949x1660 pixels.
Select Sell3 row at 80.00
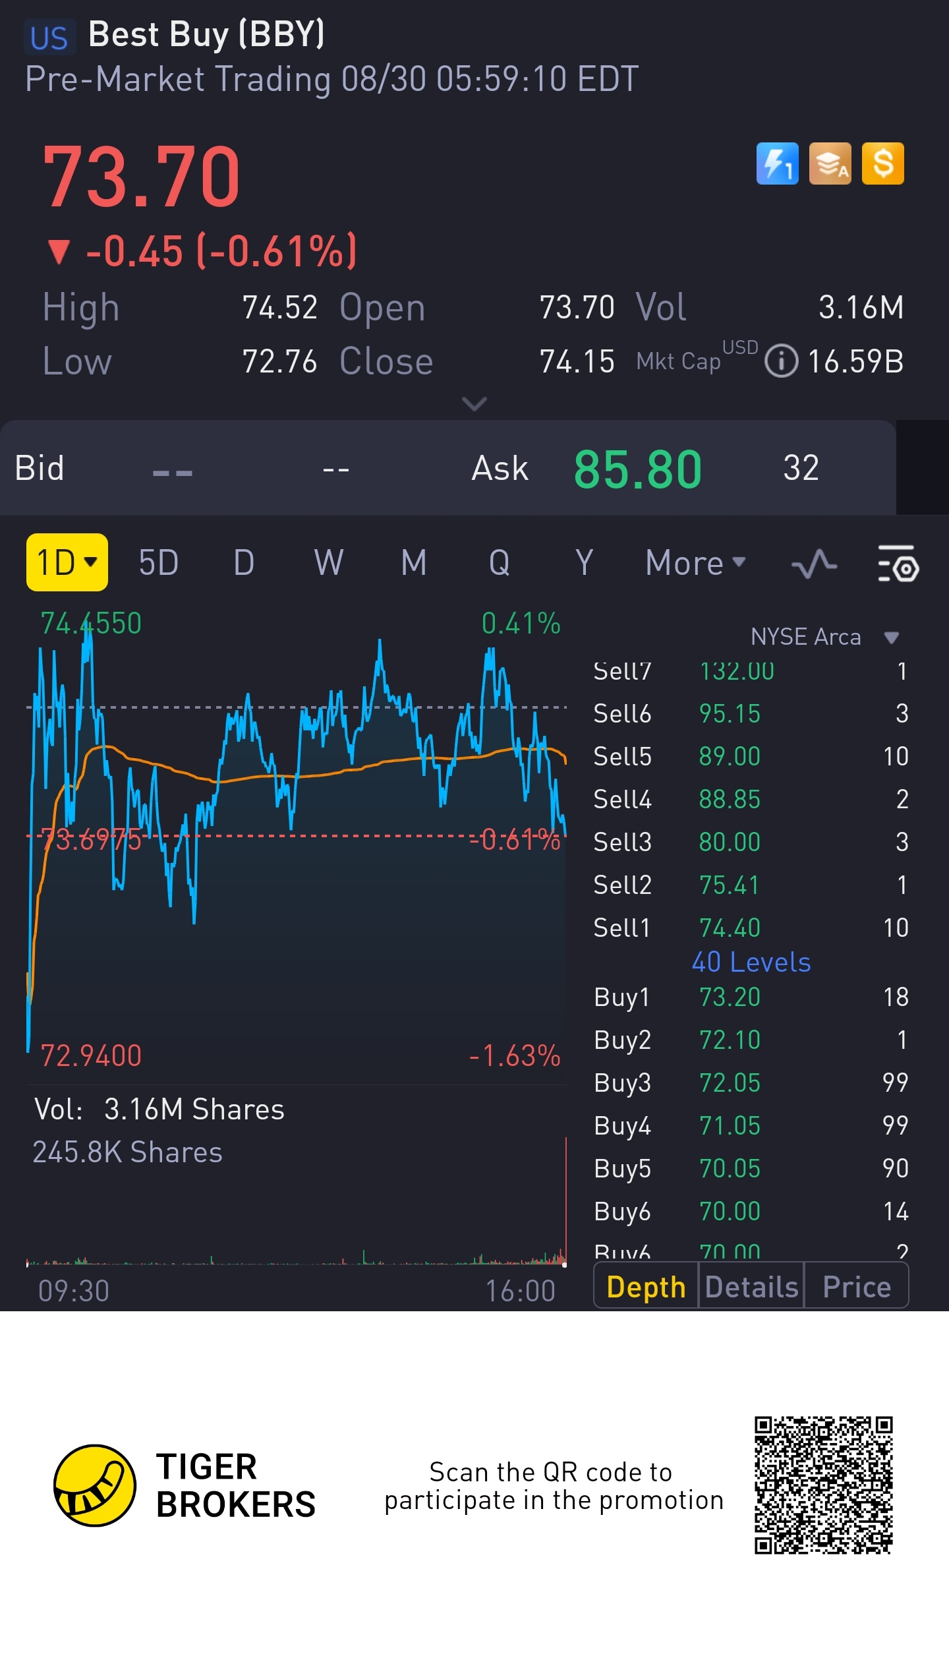point(751,843)
